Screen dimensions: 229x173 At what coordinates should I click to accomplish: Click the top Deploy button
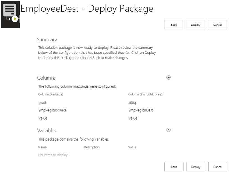(195, 25)
